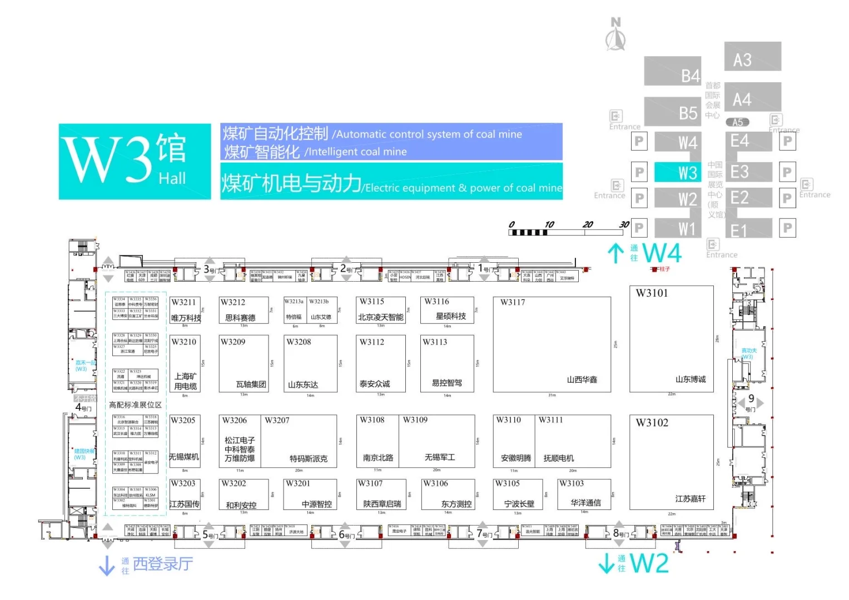The width and height of the screenshot is (849, 600).
Task: Click the parking P icon next to E2
Action: point(787,198)
